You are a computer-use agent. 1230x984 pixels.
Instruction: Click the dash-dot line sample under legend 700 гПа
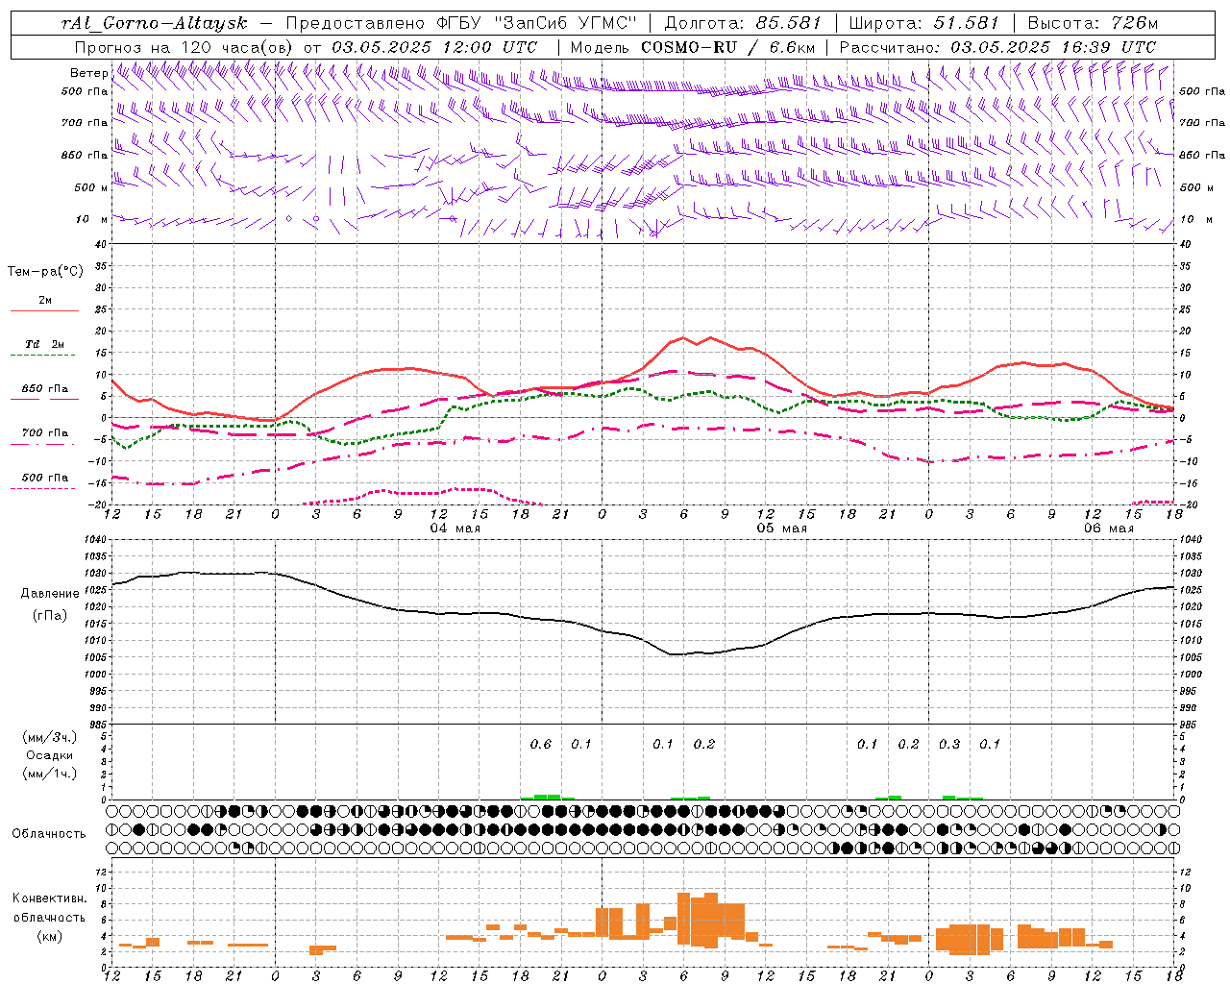[x=43, y=444]
